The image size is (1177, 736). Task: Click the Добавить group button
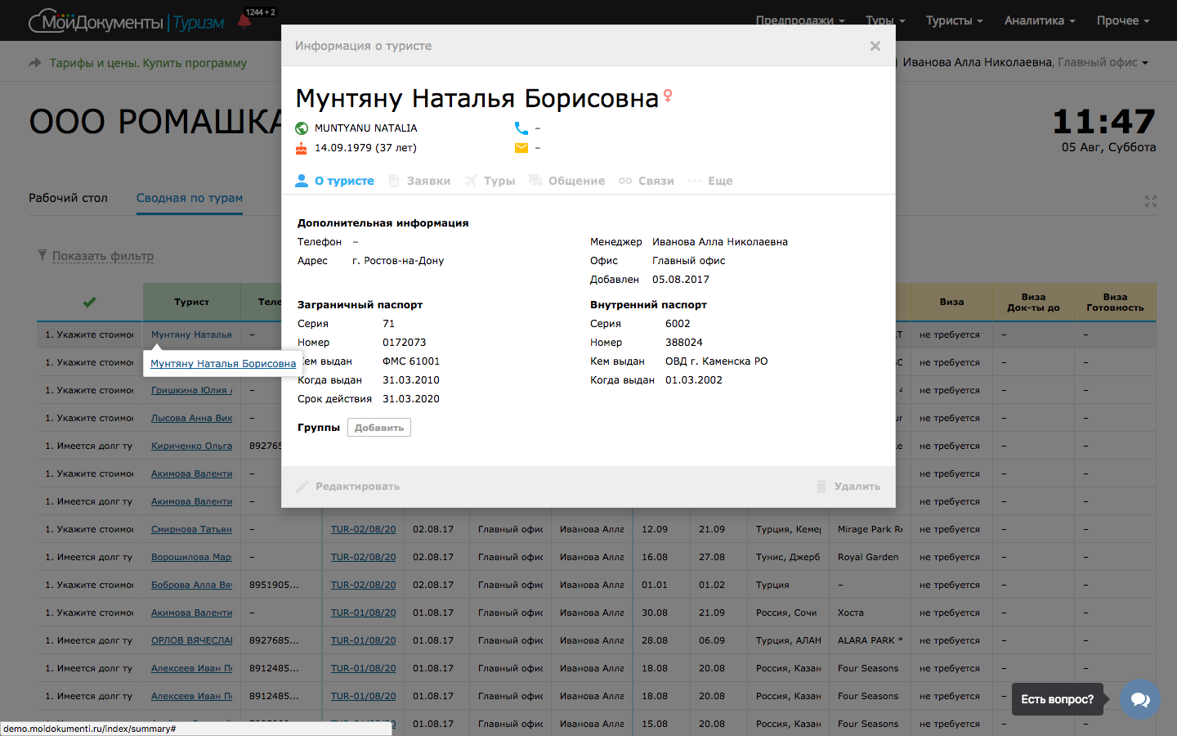pos(378,428)
